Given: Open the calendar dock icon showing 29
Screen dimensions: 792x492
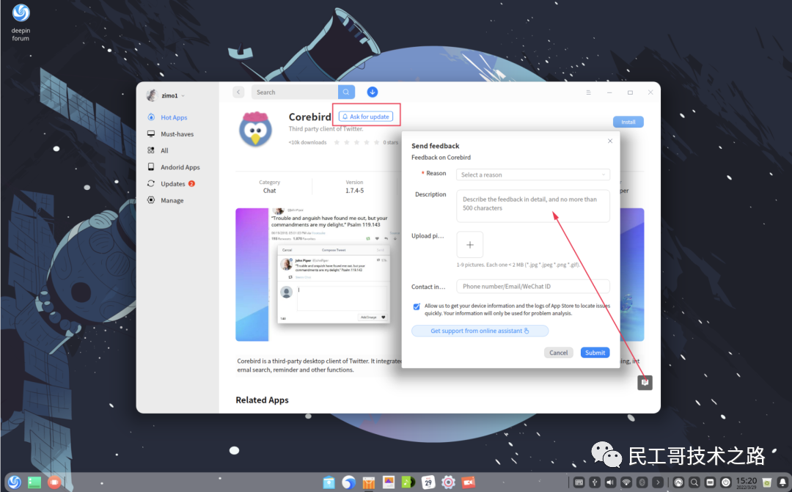Looking at the screenshot, I should coord(428,482).
